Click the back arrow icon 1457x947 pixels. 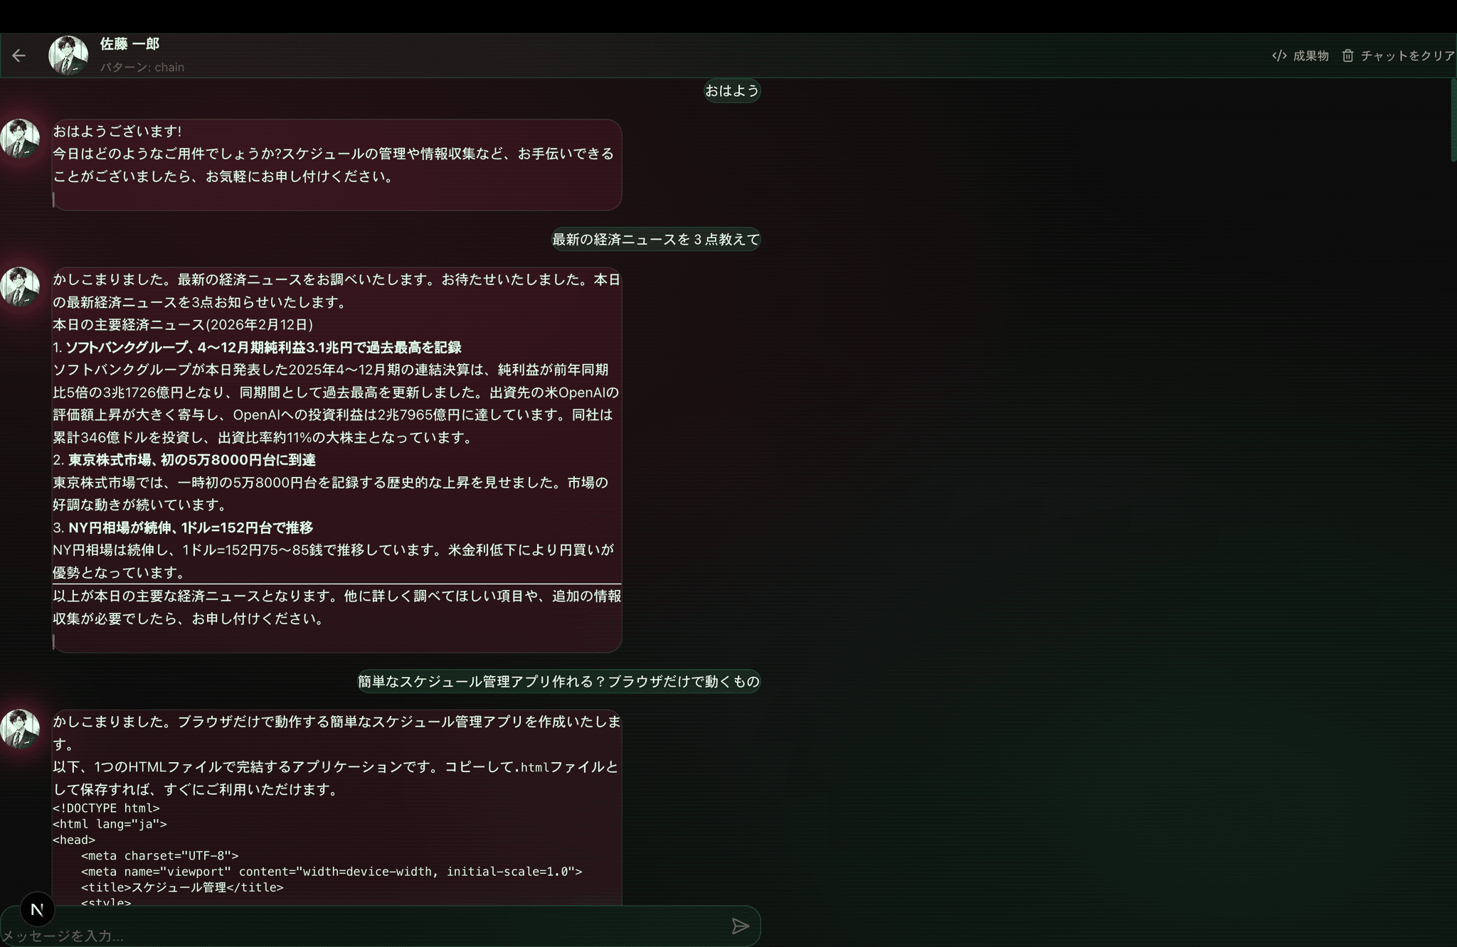tap(19, 55)
